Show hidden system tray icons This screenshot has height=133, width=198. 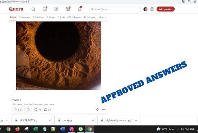178,129
